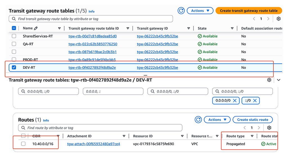The image size is (288, 158).
Task: Refresh the transit gateway route tables list
Action: click(x=181, y=11)
